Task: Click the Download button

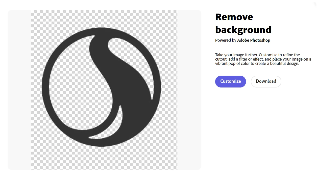Action: (x=266, y=81)
